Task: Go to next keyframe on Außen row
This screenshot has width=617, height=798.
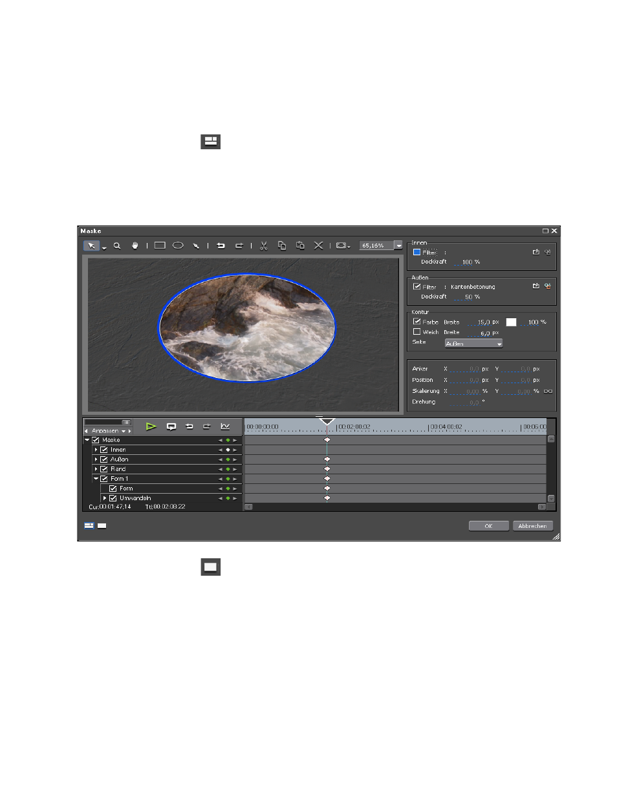Action: [235, 459]
